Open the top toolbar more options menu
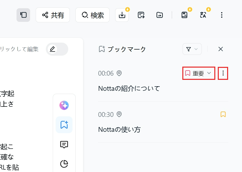This screenshot has width=242, height=172. (222, 15)
